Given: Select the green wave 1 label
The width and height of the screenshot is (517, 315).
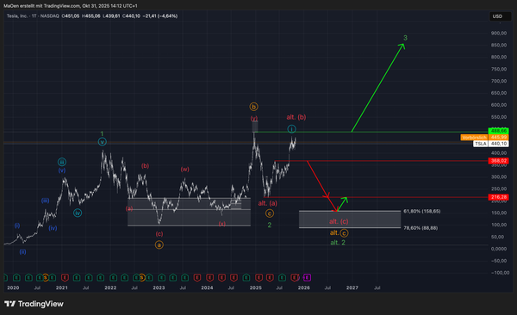Looking at the screenshot, I should coord(102,133).
